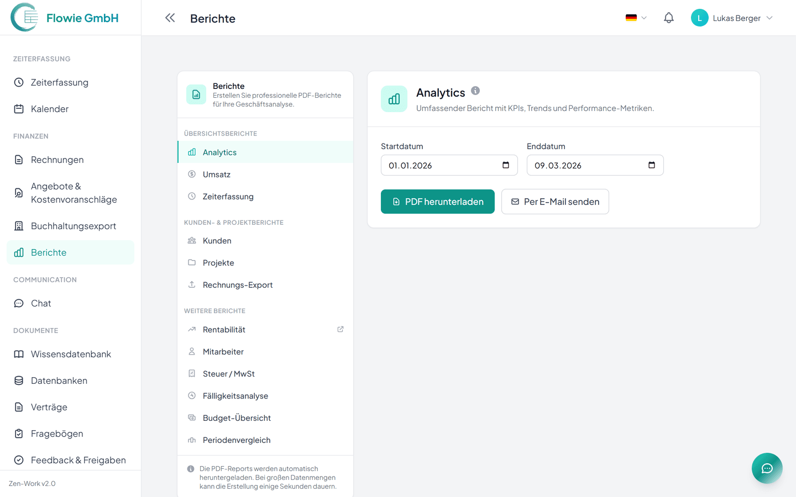Go to Rechnungen in the sidebar
The image size is (796, 497).
point(57,160)
